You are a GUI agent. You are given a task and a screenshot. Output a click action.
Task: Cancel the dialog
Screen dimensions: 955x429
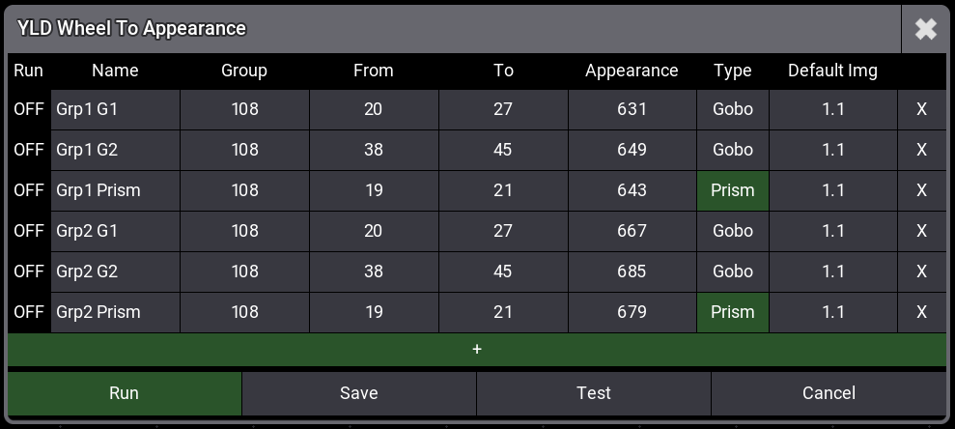pyautogui.click(x=829, y=393)
